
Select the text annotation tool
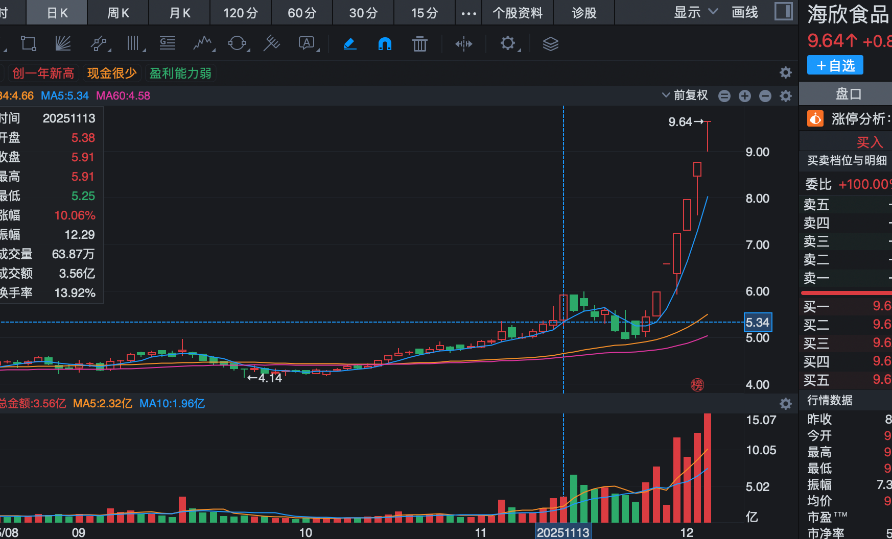click(306, 43)
